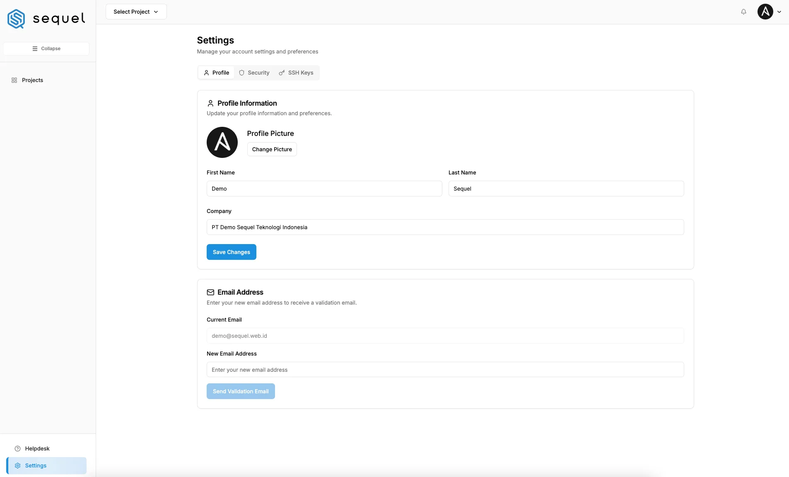The height and width of the screenshot is (477, 789).
Task: Click the Profile Picture label
Action: tap(270, 133)
